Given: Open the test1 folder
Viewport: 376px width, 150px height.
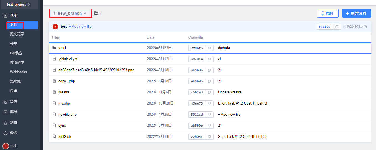Looking at the screenshot, I should pyautogui.click(x=62, y=48).
